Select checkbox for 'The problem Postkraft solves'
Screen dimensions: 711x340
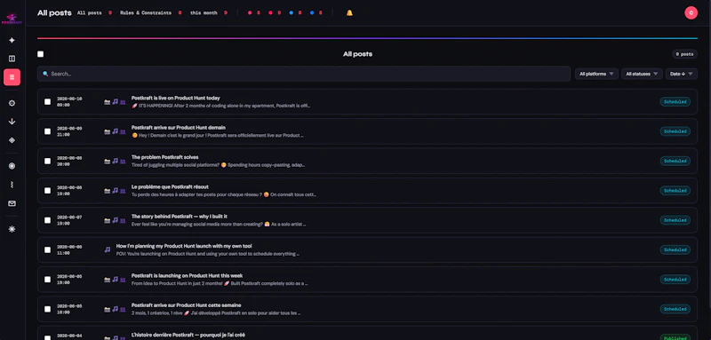pos(48,162)
